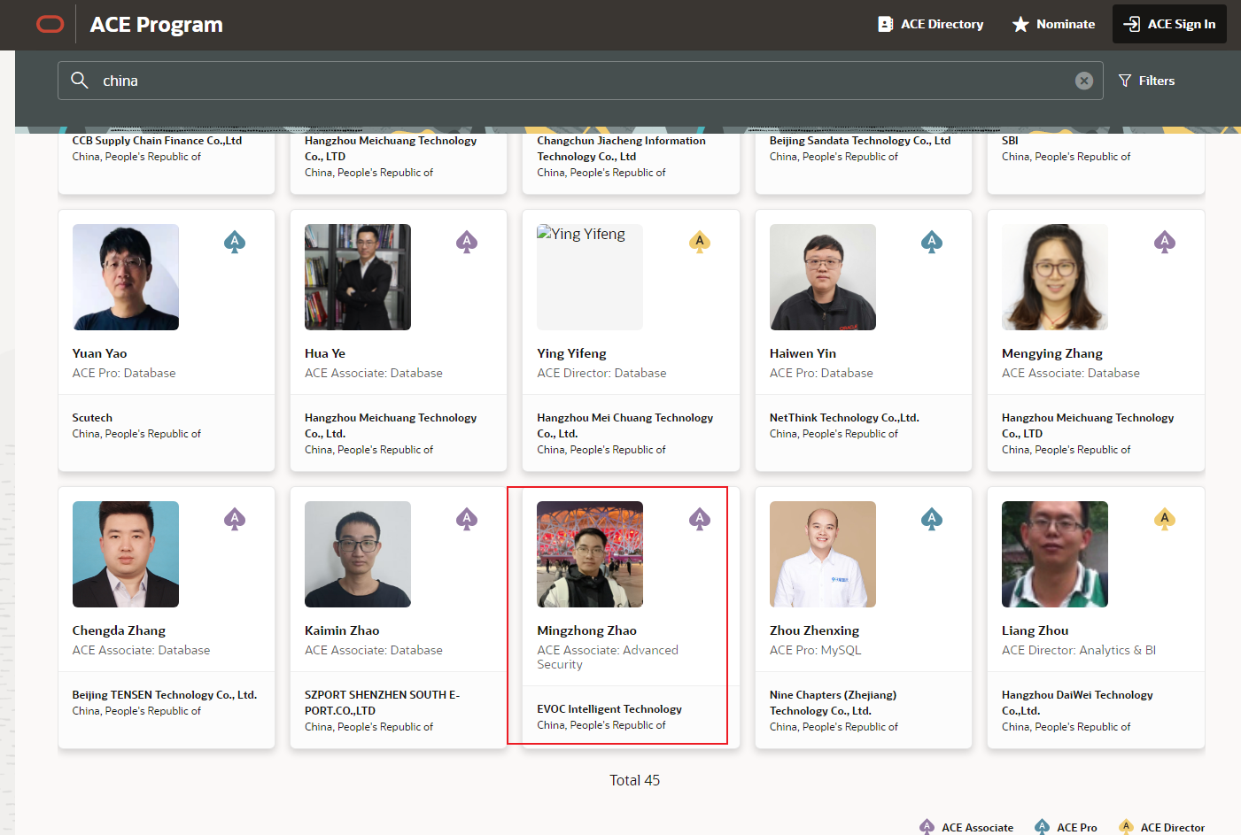Click the ACE Director legend icon
1241x835 pixels.
(x=1126, y=827)
